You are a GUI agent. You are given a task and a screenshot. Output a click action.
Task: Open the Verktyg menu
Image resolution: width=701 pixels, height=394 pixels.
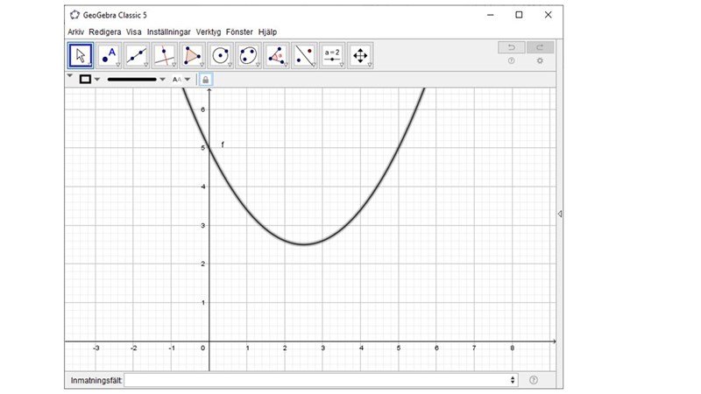pyautogui.click(x=209, y=32)
